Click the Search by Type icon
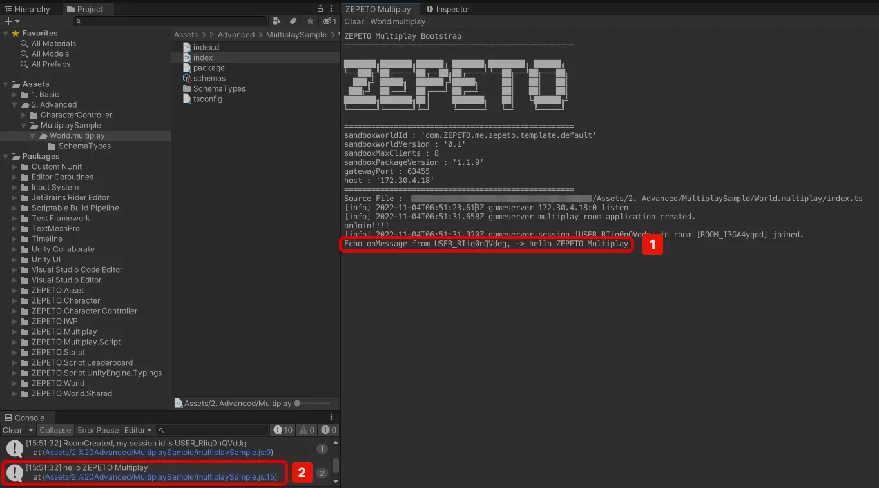 (276, 21)
